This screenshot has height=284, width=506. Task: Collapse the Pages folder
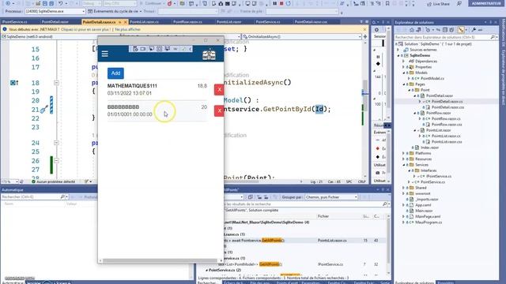(x=403, y=84)
